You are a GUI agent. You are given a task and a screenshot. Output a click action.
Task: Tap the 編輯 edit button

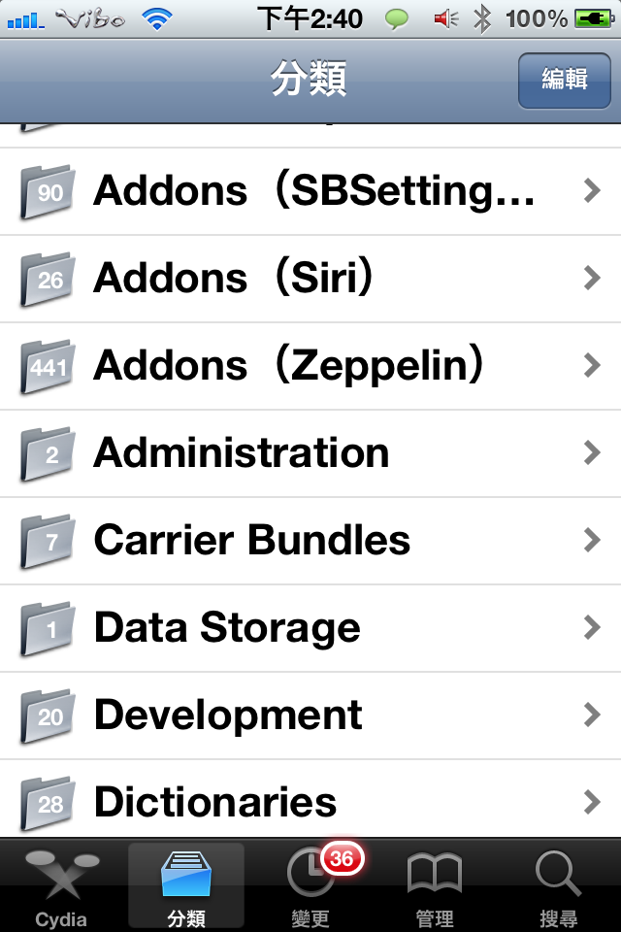coord(564,81)
